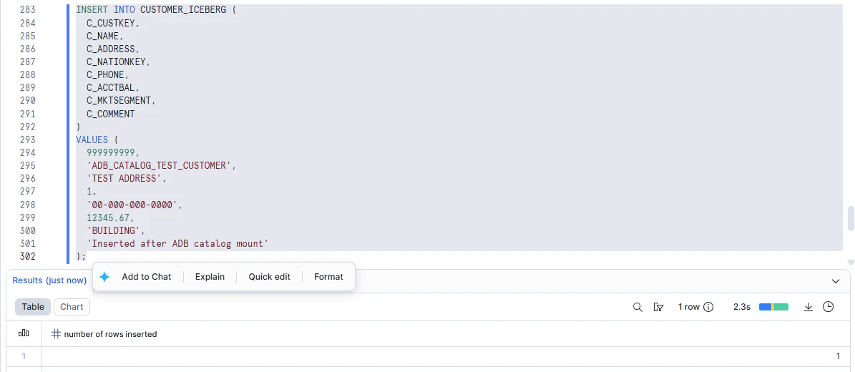Click the Results (just now) tab
This screenshot has height=372, width=855.
(49, 280)
